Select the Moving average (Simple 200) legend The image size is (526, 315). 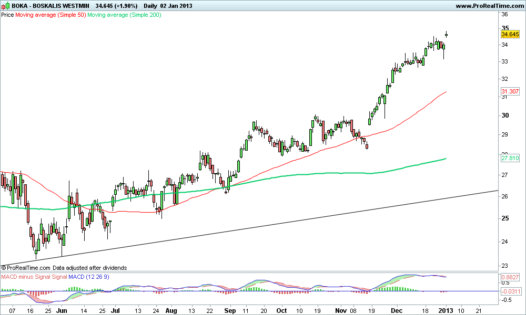(x=124, y=15)
